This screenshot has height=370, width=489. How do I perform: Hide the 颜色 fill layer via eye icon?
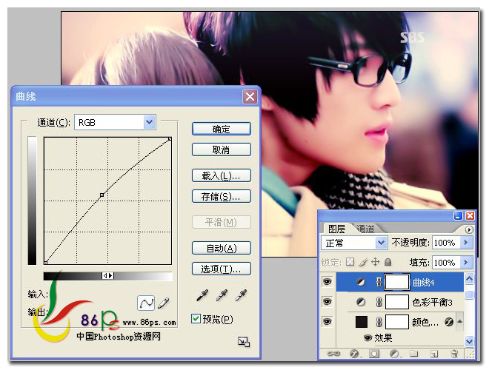[327, 321]
